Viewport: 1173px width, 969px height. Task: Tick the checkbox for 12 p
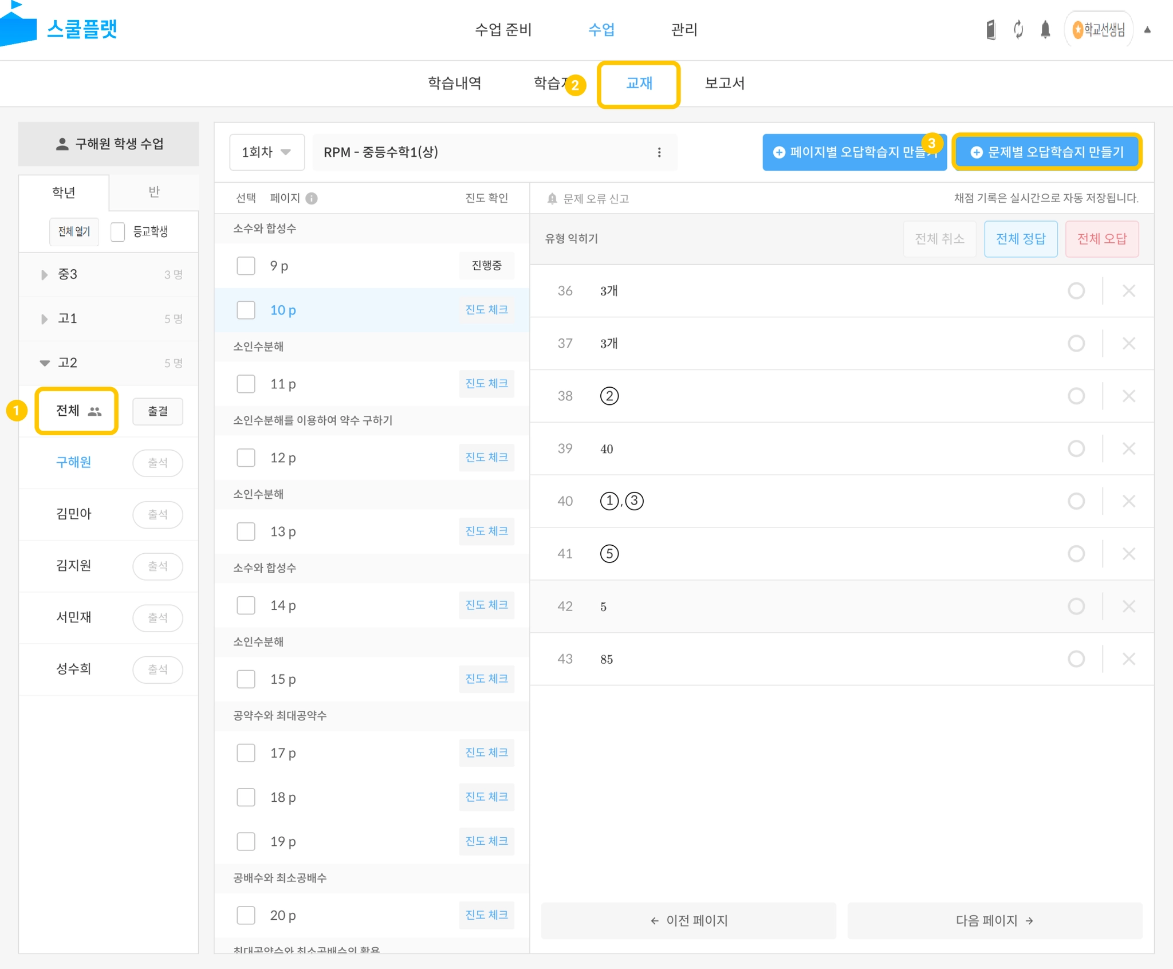pyautogui.click(x=246, y=458)
